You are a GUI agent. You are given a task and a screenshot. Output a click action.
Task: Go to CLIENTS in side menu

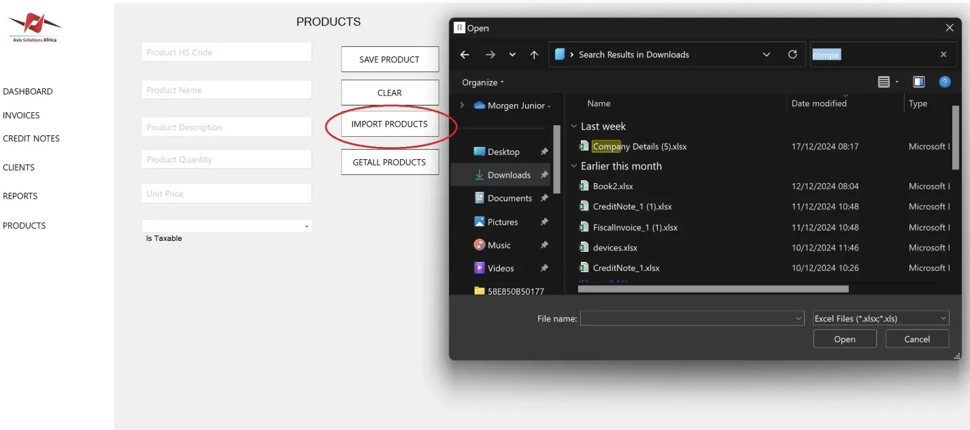point(19,167)
